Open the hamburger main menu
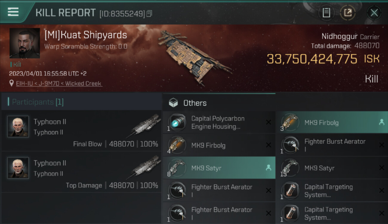388x224 pixels. click(13, 12)
